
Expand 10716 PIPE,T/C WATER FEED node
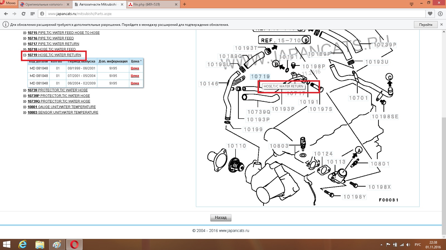click(25, 38)
